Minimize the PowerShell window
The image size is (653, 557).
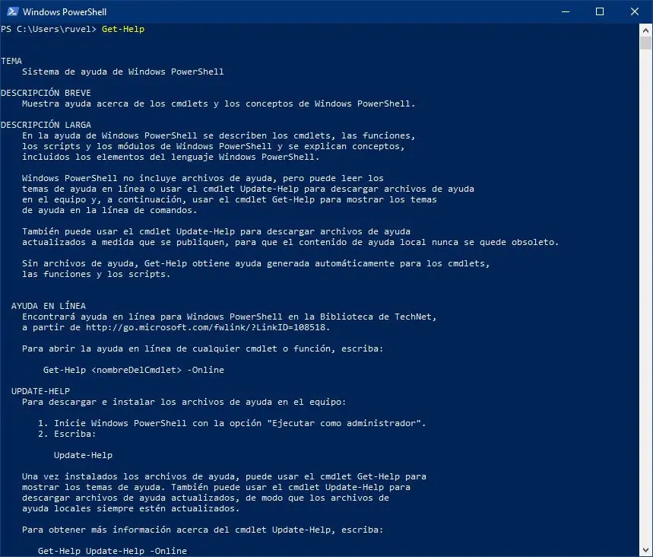pyautogui.click(x=566, y=11)
